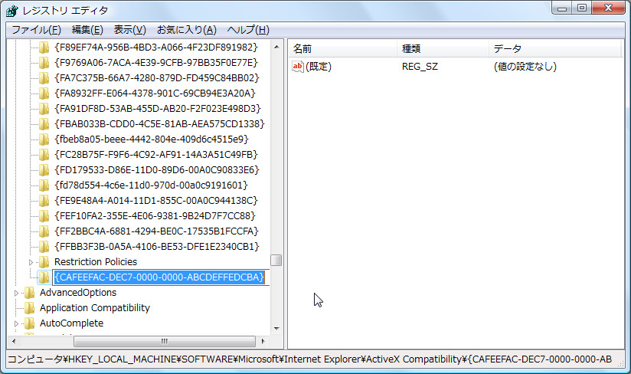Expand the AutoComplete key
Image resolution: width=631 pixels, height=374 pixels.
coord(16,323)
